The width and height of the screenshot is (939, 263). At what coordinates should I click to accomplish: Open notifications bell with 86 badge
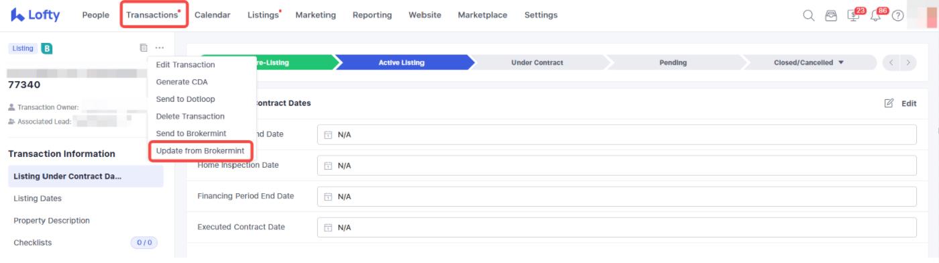(x=876, y=15)
